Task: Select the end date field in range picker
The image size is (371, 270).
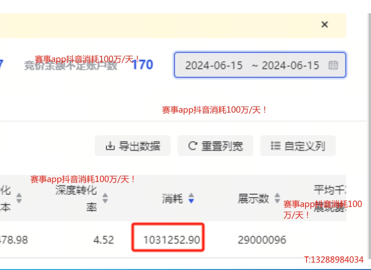Action: pos(290,65)
